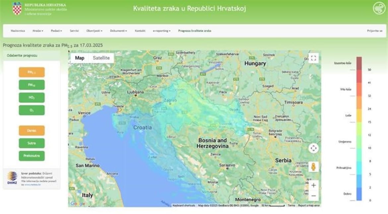The height and width of the screenshot is (214, 388).
Task: Zoom in on the map
Action: 313,185
